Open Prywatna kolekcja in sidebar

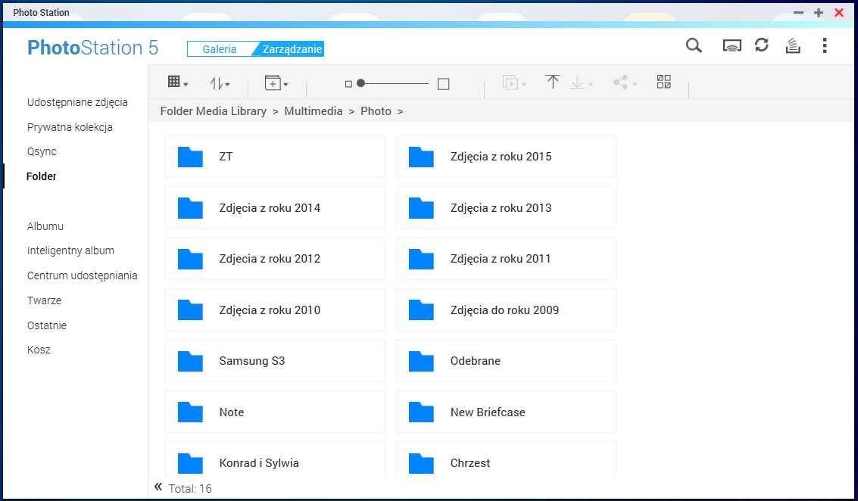pos(70,127)
